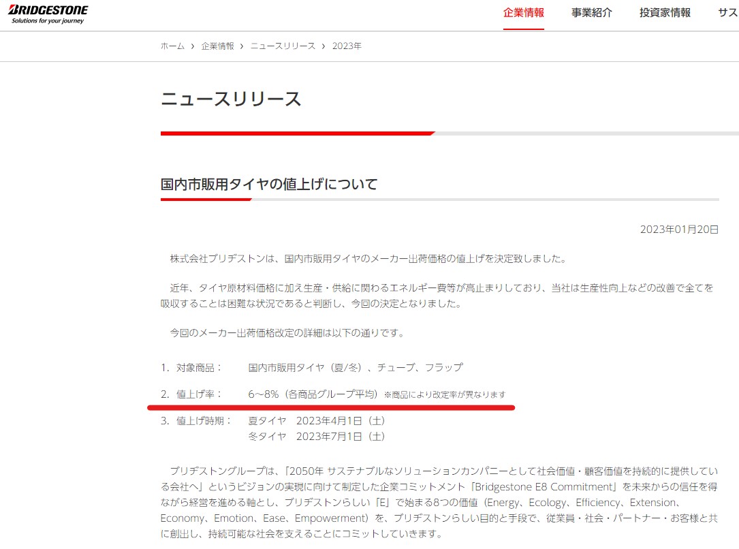The image size is (739, 549).
Task: Open the 2023年 breadcrumb link
Action: [347, 46]
